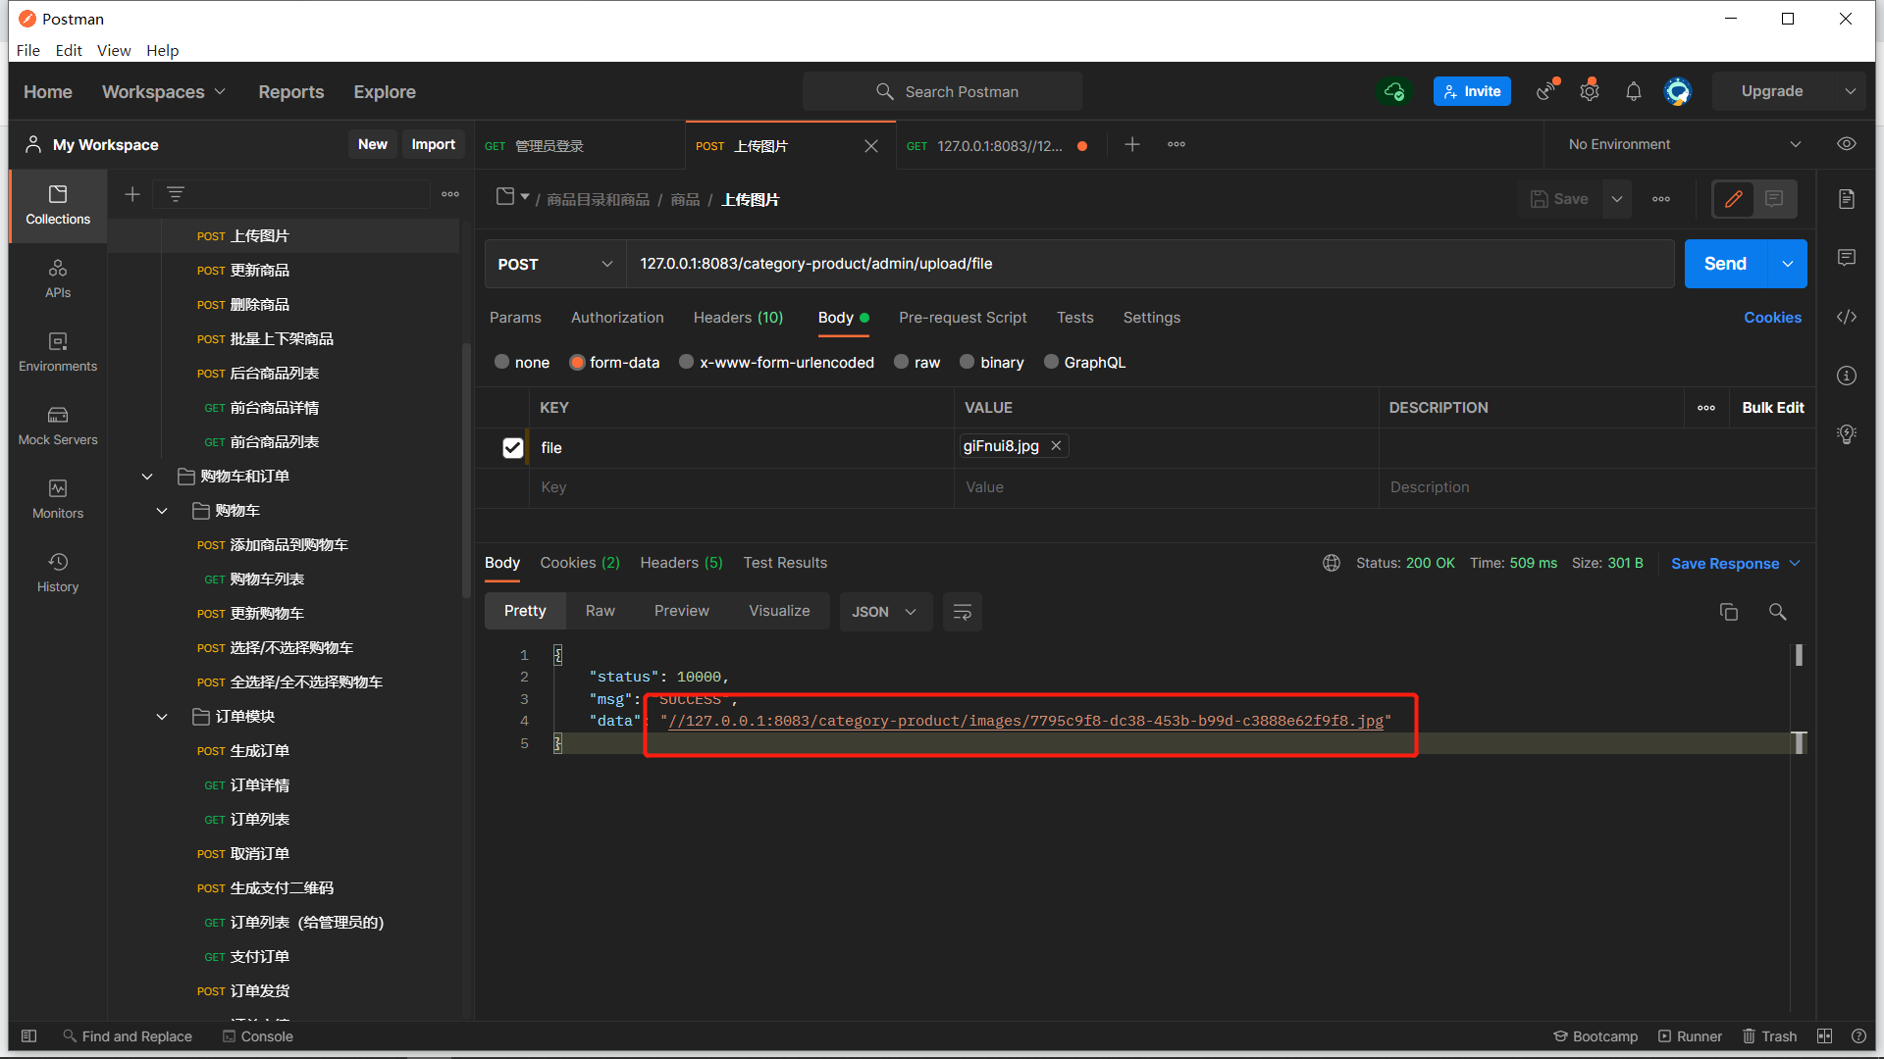1884x1059 pixels.
Task: Open the comments icon in right sidebar
Action: click(1846, 258)
